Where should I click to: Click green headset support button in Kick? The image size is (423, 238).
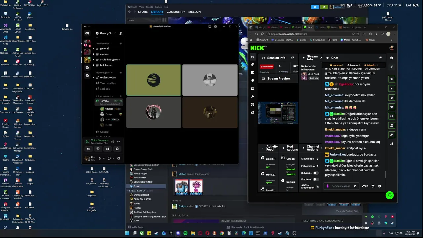[389, 195]
